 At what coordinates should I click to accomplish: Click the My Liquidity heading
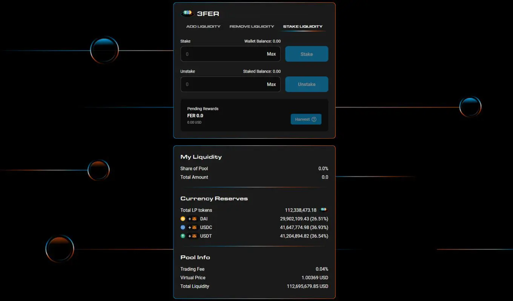(201, 157)
